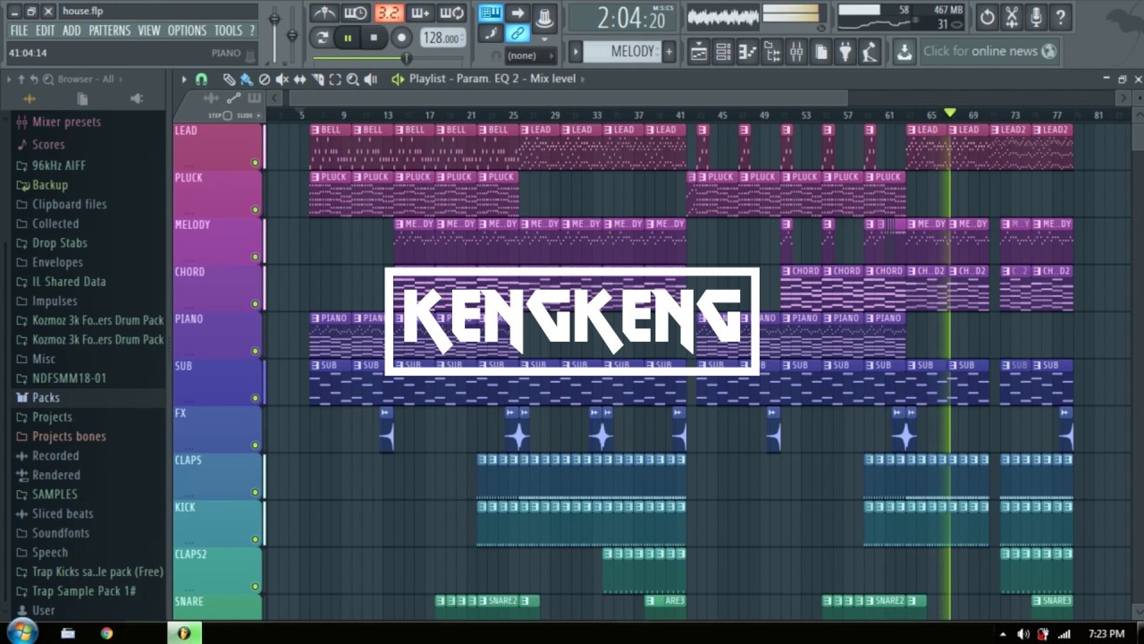The image size is (1144, 644).
Task: Select the playlist Playback tool
Action: [371, 80]
